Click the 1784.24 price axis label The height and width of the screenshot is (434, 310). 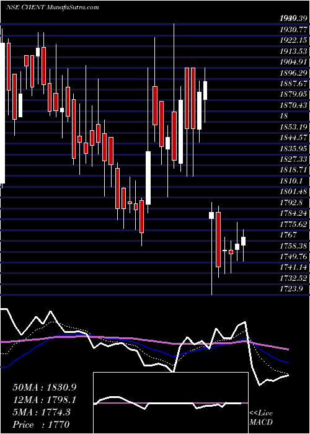(293, 213)
